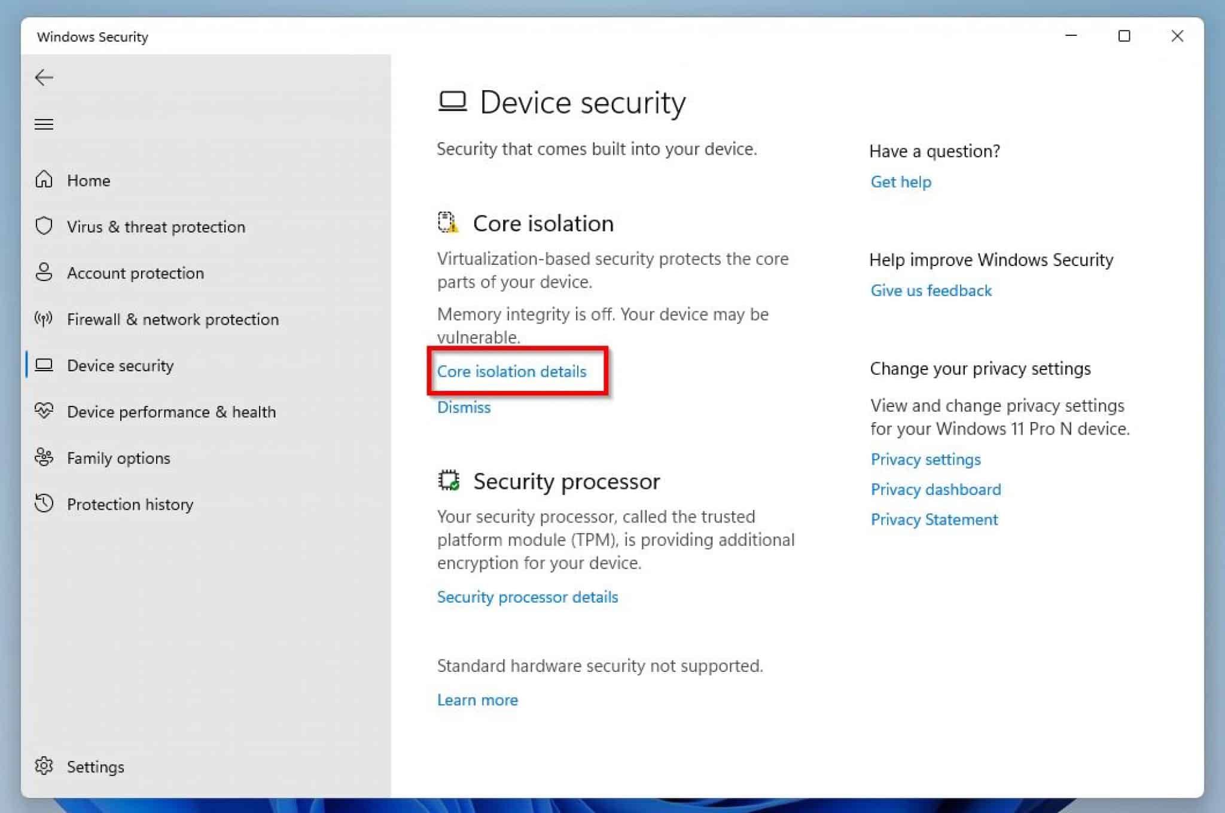The width and height of the screenshot is (1225, 813).
Task: Collapse the navigation with hamburger menu
Action: pos(44,124)
